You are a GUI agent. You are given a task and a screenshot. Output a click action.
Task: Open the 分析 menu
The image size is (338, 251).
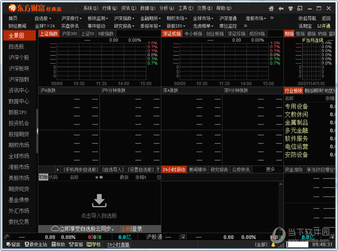(167, 9)
